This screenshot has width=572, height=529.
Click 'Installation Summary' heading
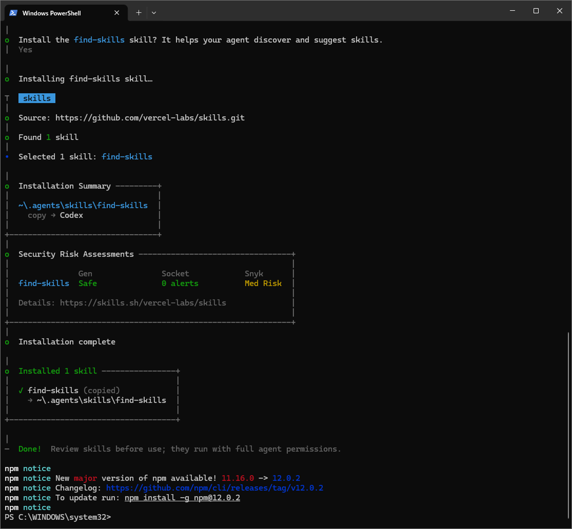coord(65,186)
